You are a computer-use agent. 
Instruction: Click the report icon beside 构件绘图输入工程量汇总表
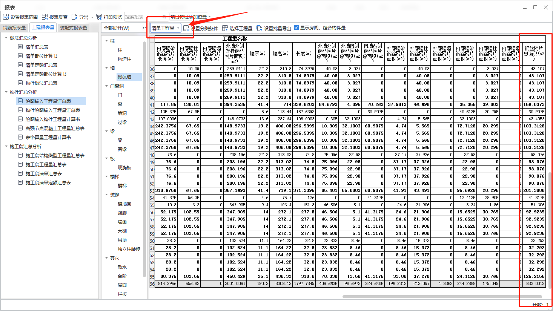(x=20, y=110)
